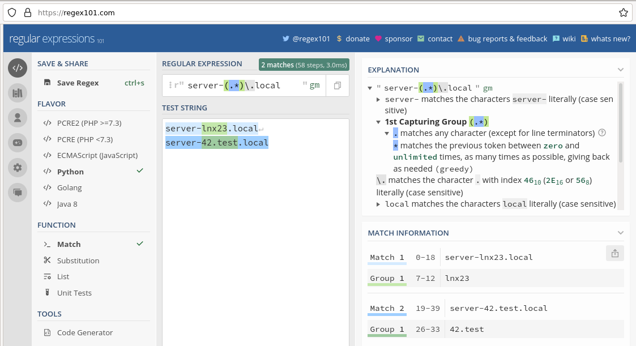Viewport: 636px width, 346px height.
Task: Collapse the Explanation panel chevron
Action: point(620,70)
